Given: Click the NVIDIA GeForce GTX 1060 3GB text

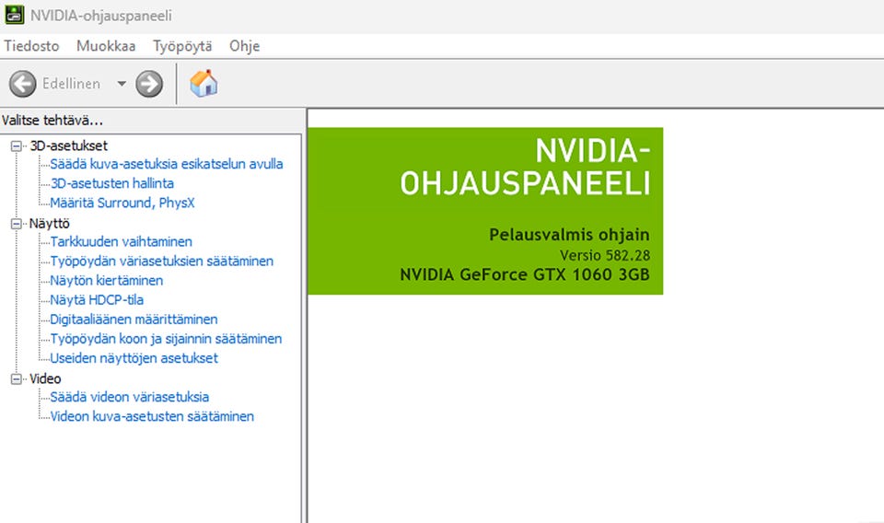Looking at the screenshot, I should coord(525,275).
